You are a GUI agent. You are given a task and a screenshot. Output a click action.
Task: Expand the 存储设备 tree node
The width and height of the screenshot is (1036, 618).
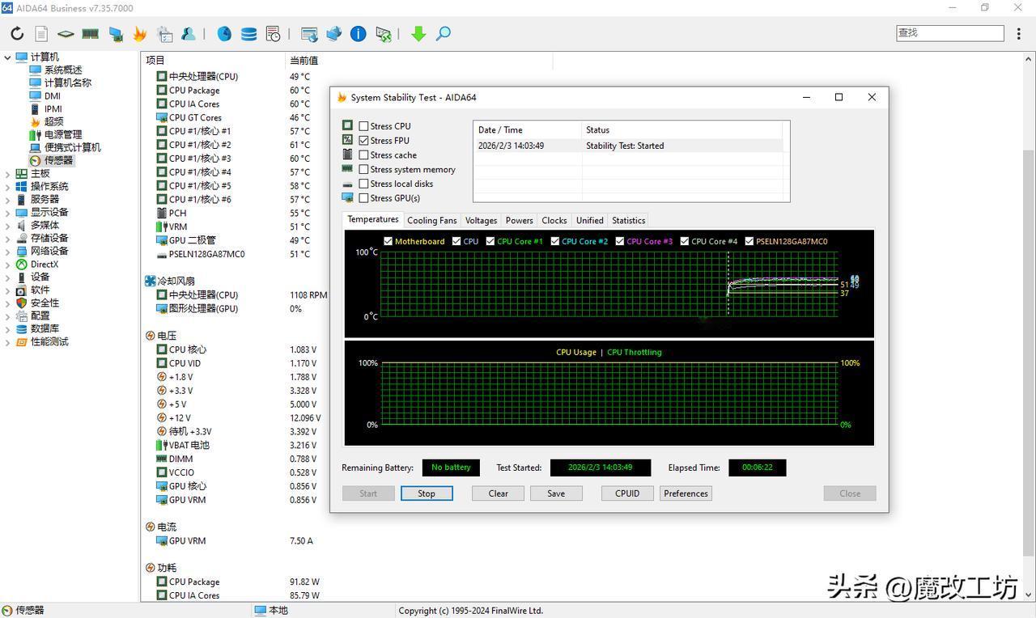pos(7,238)
